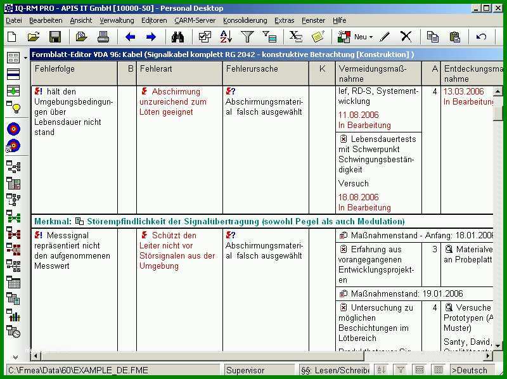Screen dimensions: 507x379
Task: Click the sticky note icon
Action: 318,37
